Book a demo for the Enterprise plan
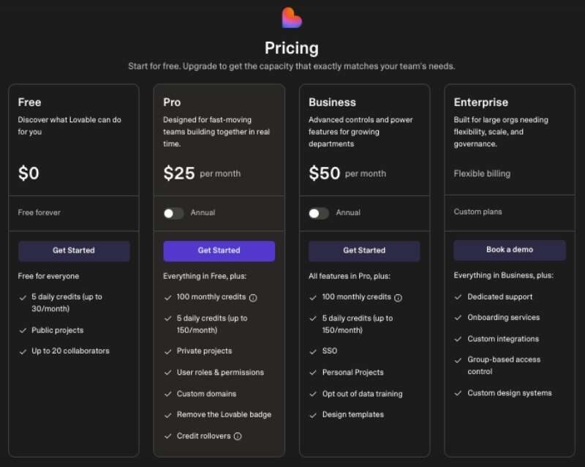585x467 pixels. (510, 250)
